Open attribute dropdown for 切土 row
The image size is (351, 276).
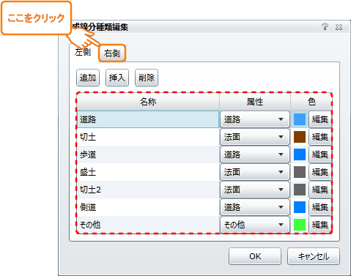pos(255,137)
